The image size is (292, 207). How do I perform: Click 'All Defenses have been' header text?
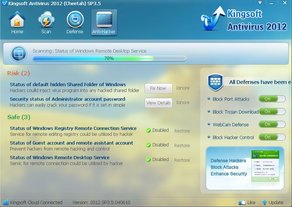point(260,82)
